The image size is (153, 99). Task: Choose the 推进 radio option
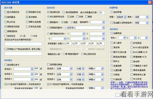coord(72,22)
